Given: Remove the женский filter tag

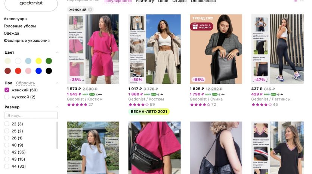Looking at the screenshot, I should [90, 10].
